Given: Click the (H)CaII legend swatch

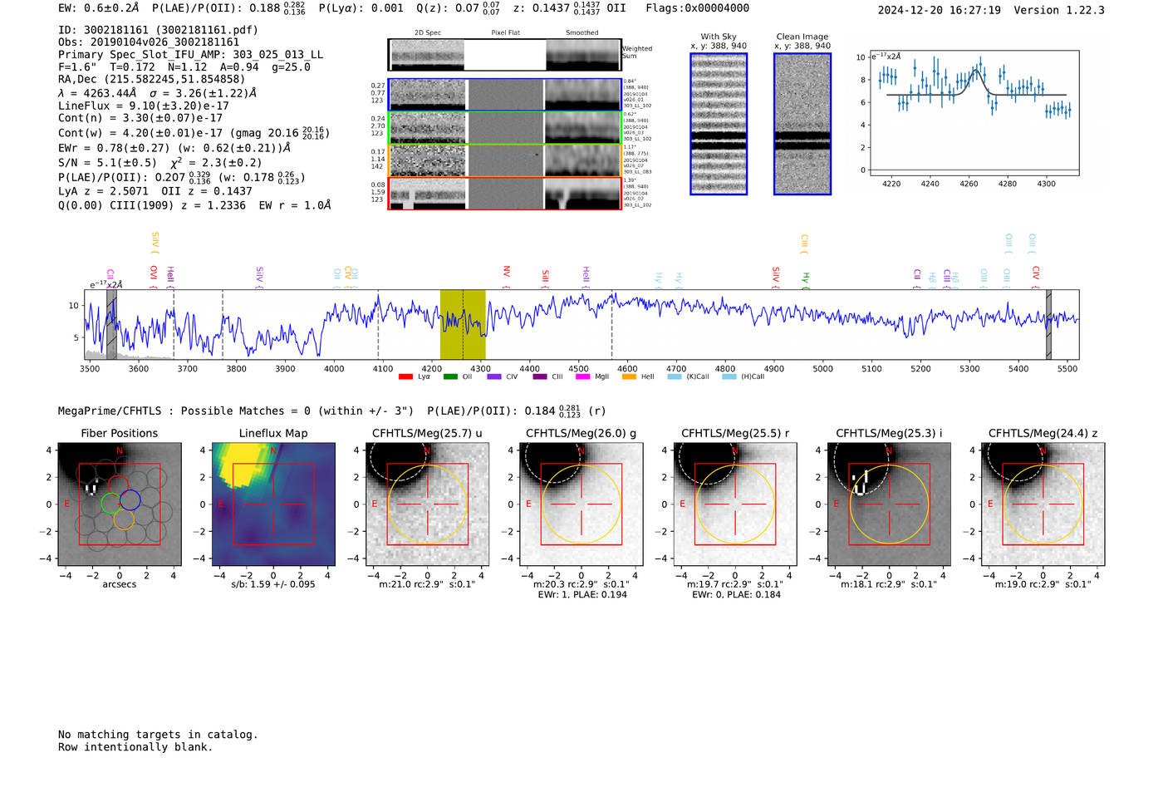Looking at the screenshot, I should coord(729,376).
